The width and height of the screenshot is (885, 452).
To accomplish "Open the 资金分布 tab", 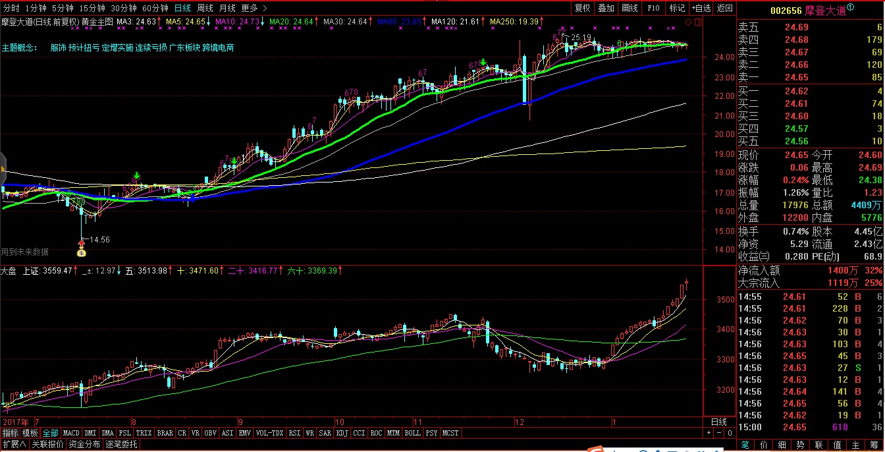I will click(x=85, y=444).
